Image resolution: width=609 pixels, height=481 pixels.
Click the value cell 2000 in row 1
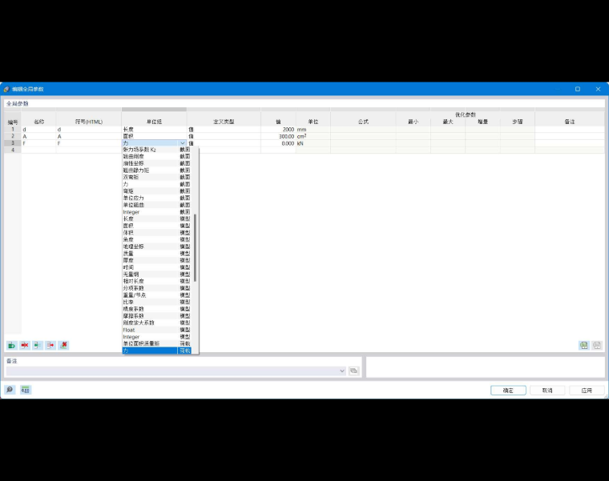coord(278,130)
